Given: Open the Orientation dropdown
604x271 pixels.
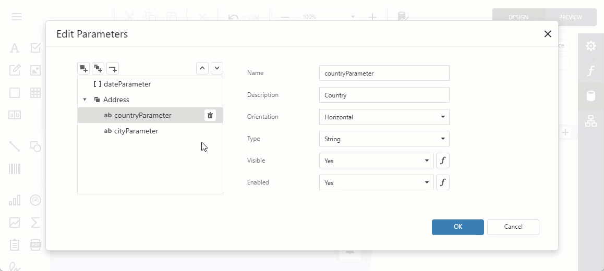Looking at the screenshot, I should point(384,117).
